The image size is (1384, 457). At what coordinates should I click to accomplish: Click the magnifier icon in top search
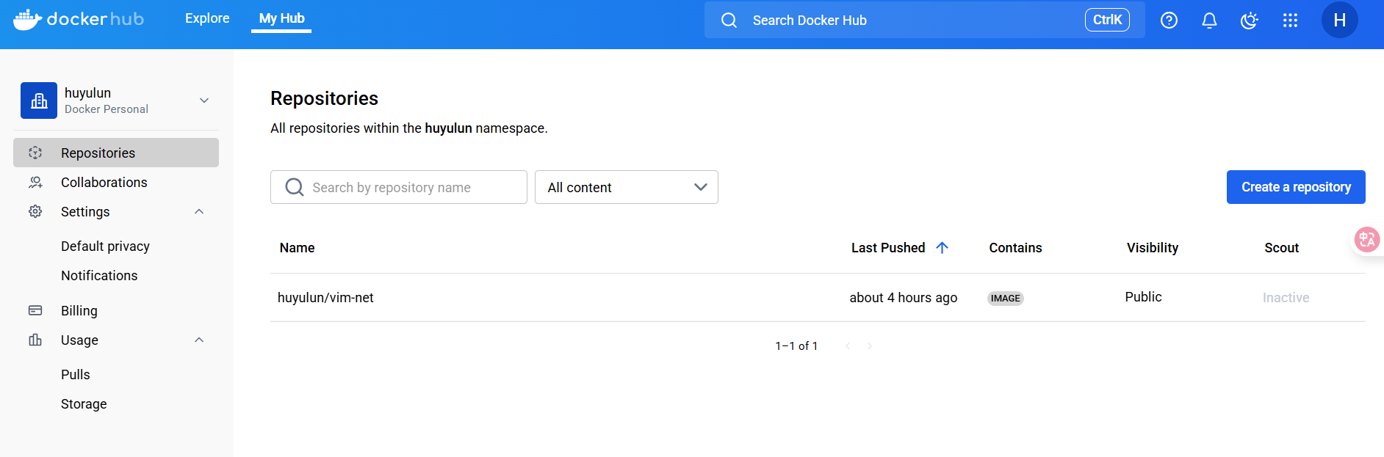tap(729, 21)
